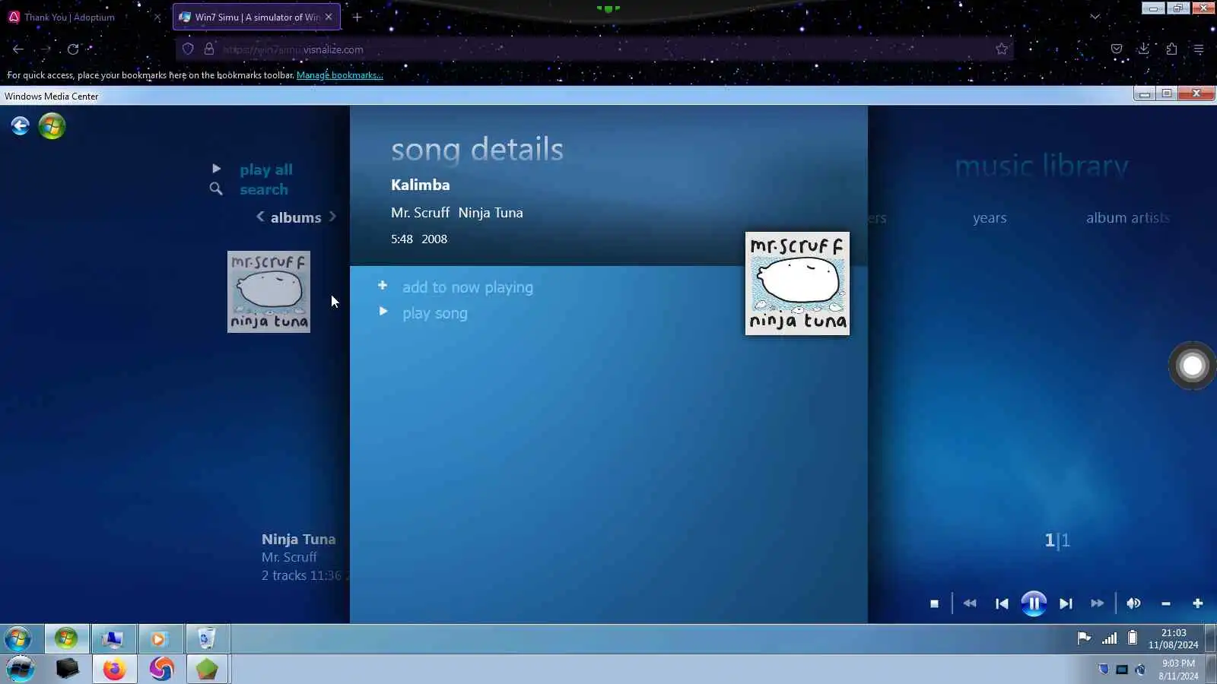The image size is (1217, 684).
Task: Mute the Media Center volume
Action: [x=1133, y=603]
